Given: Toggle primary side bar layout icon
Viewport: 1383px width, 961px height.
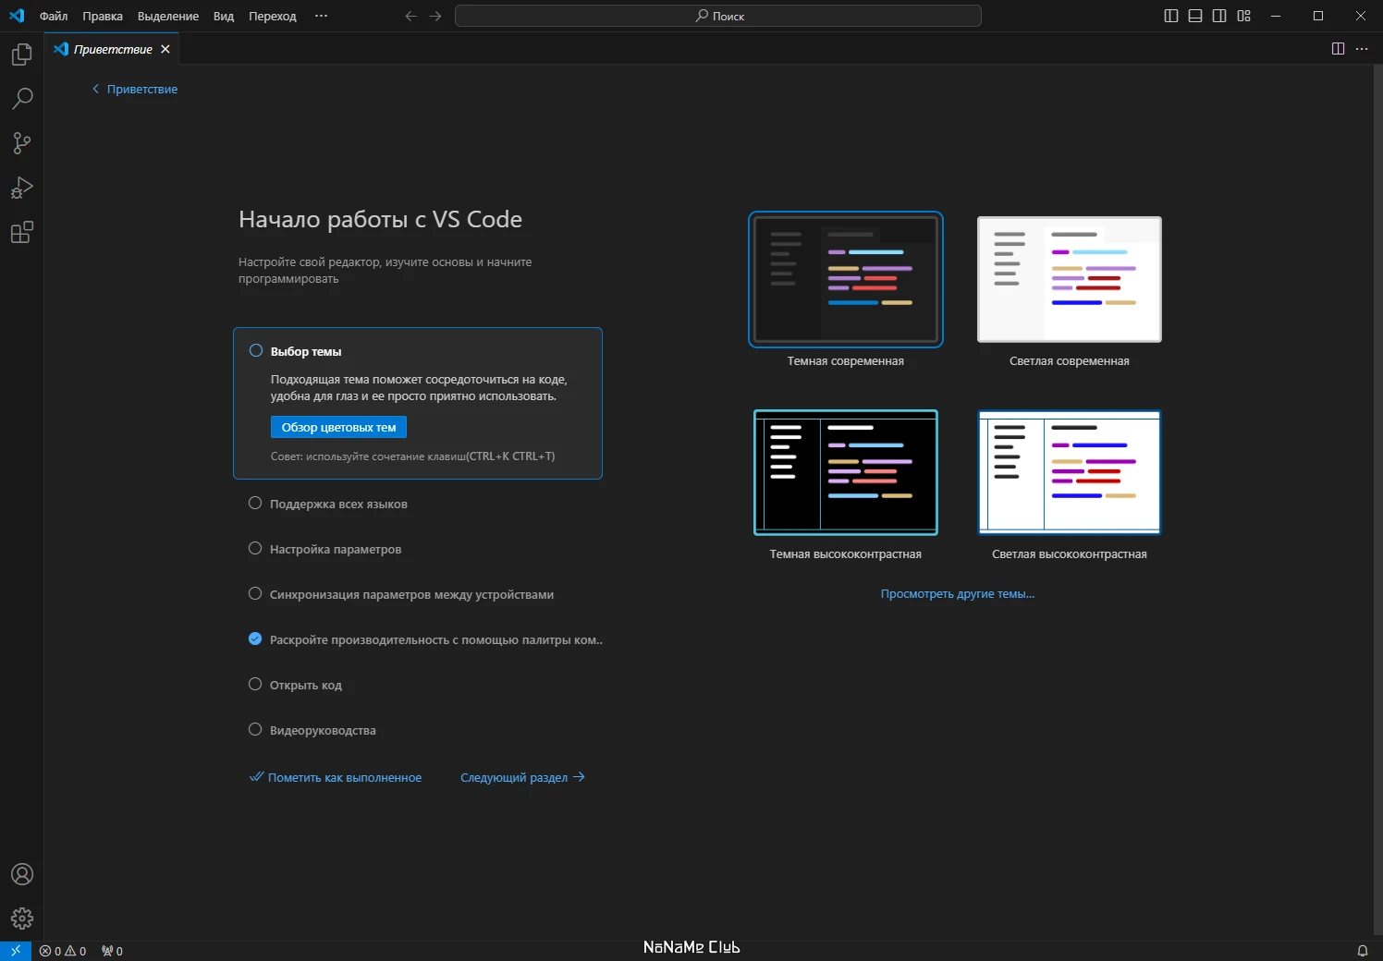Looking at the screenshot, I should pyautogui.click(x=1171, y=16).
